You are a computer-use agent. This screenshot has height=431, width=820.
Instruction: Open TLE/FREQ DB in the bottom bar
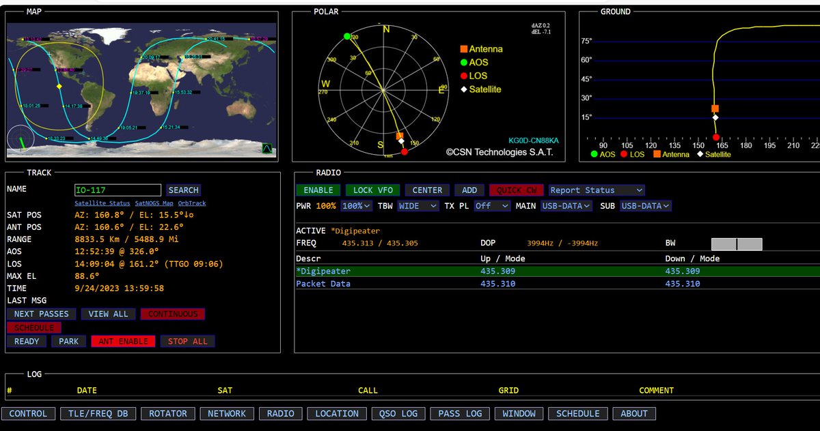(x=98, y=414)
